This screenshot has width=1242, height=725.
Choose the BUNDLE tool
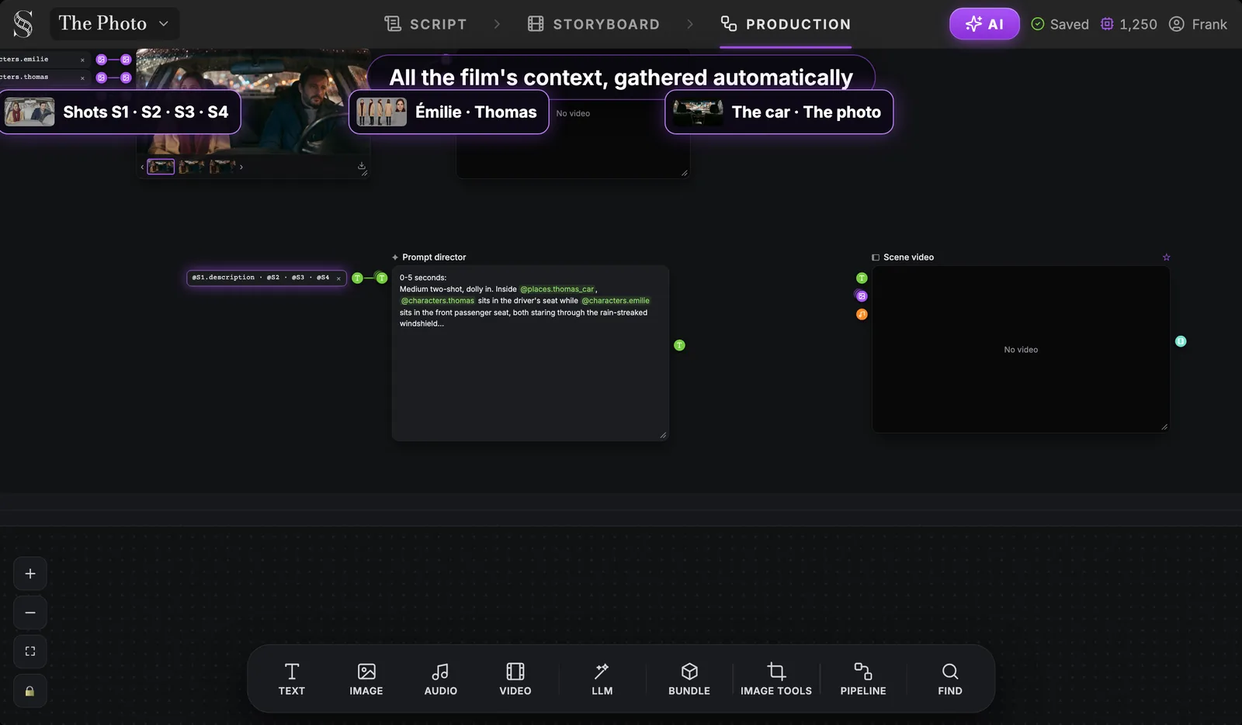689,679
